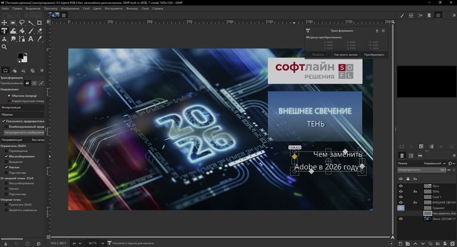This screenshot has height=247, width=457.
Task: Create a new layer in Layers panel
Action: (x=401, y=244)
